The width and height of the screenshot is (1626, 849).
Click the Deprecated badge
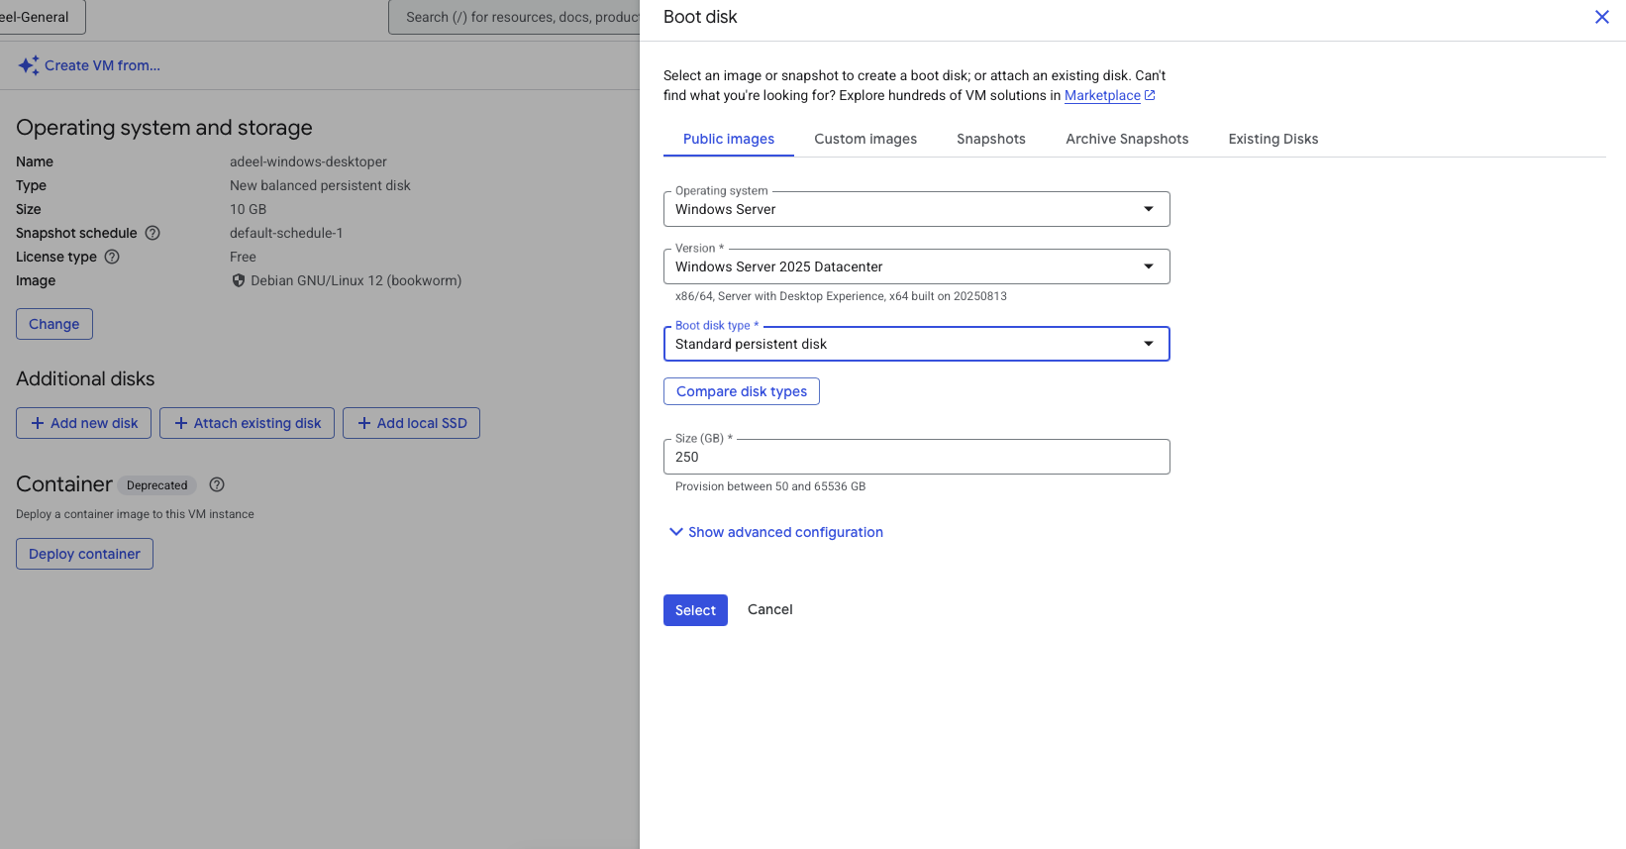(156, 485)
